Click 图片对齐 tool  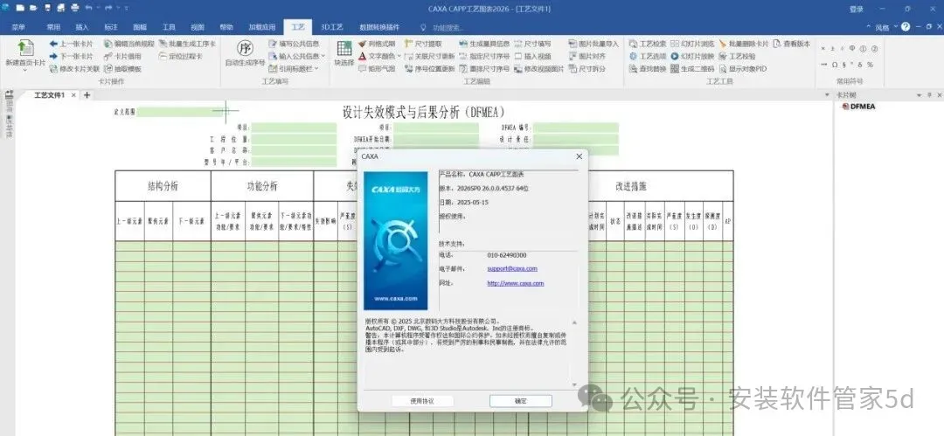coord(587,56)
